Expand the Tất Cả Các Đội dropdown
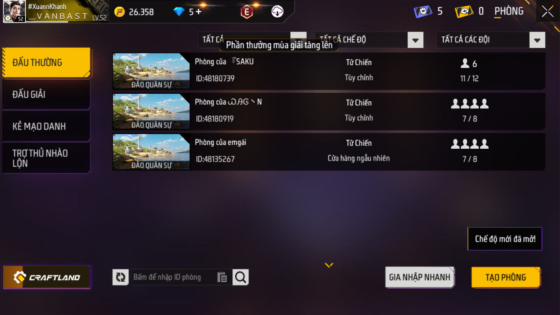 coord(491,40)
